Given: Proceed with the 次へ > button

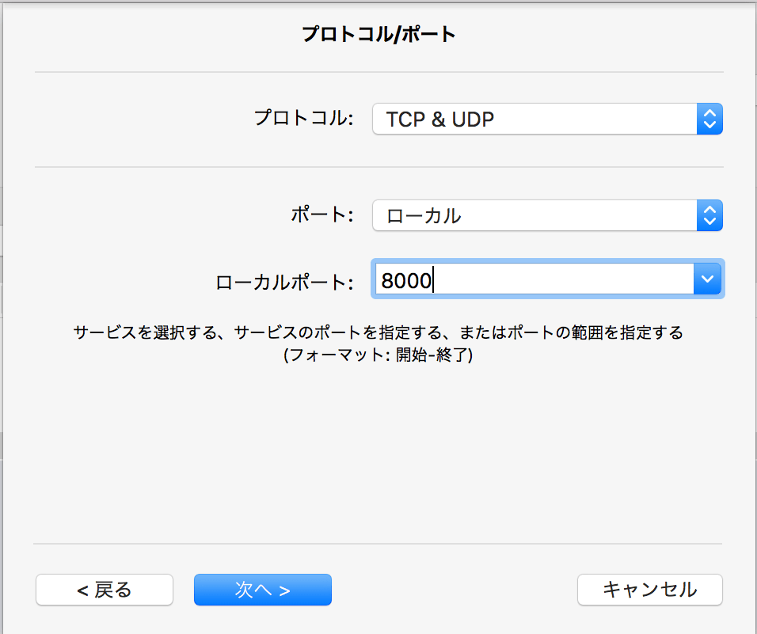Looking at the screenshot, I should 263,590.
